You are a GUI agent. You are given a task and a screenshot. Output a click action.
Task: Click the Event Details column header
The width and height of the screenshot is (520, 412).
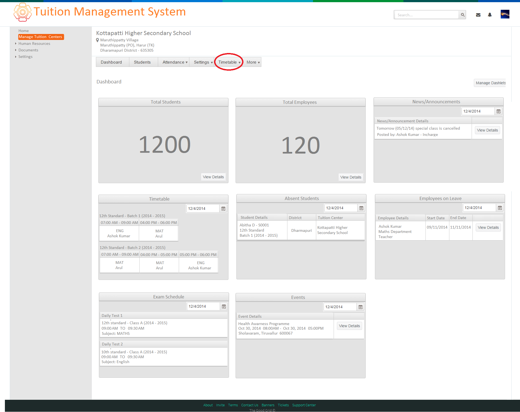[x=285, y=317]
